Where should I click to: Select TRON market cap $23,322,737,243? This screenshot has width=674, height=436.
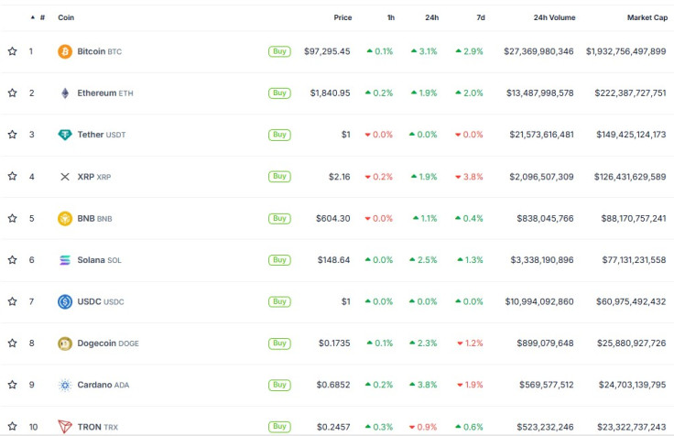632,427
